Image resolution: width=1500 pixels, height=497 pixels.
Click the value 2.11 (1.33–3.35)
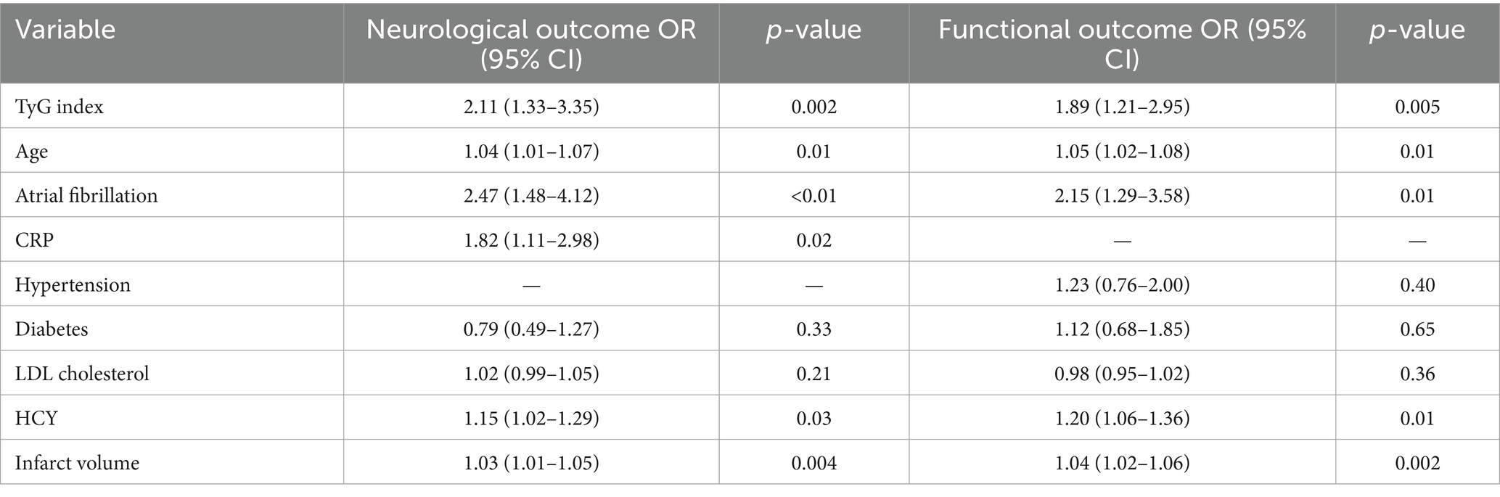(531, 107)
